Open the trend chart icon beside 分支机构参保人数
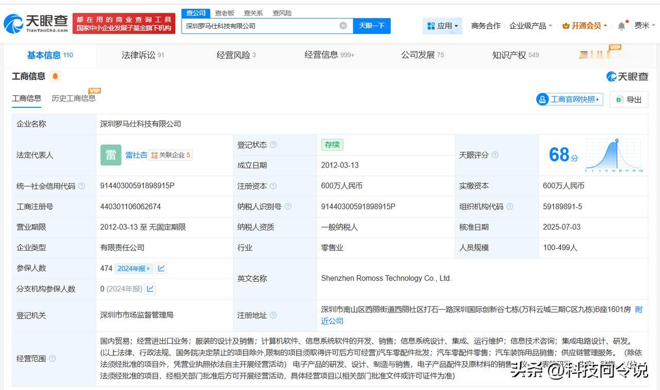Screen dimensions: 660x390 pyautogui.click(x=150, y=289)
